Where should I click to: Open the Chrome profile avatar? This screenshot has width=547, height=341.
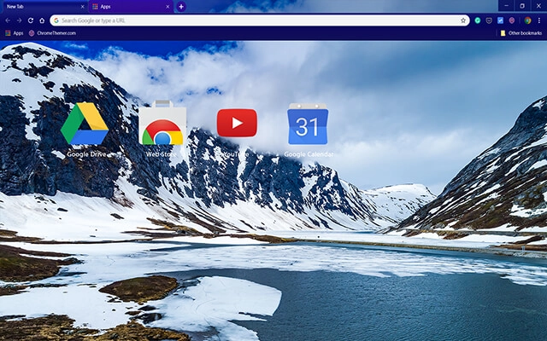528,20
